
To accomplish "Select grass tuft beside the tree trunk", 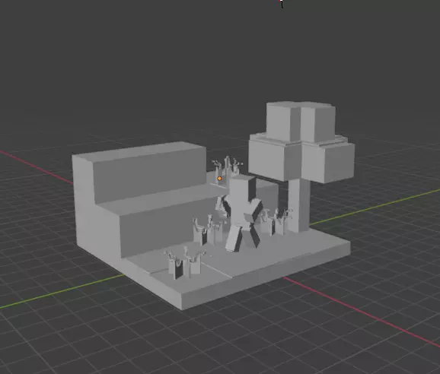I will pyautogui.click(x=276, y=221).
